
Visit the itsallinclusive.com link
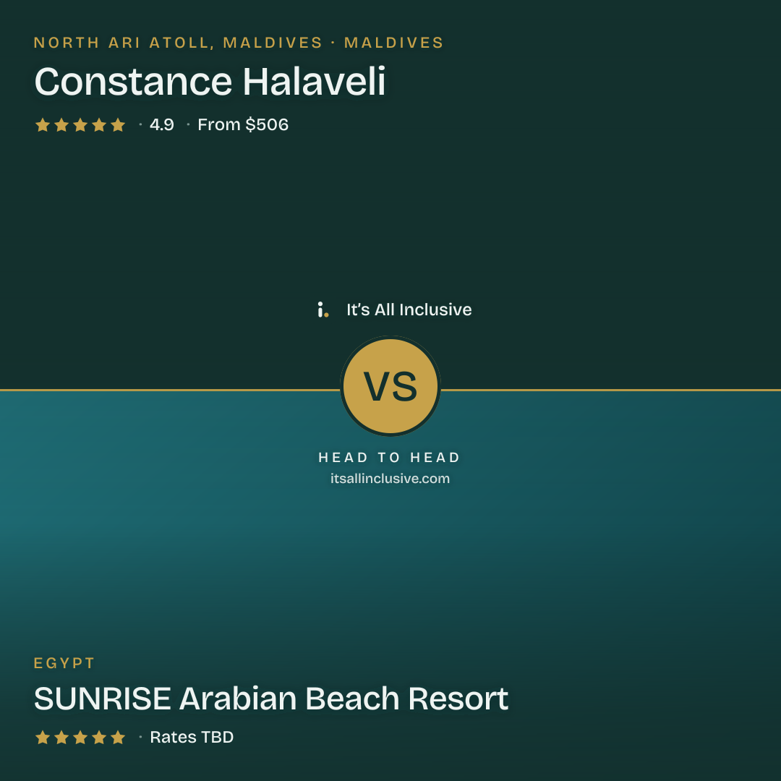390,479
